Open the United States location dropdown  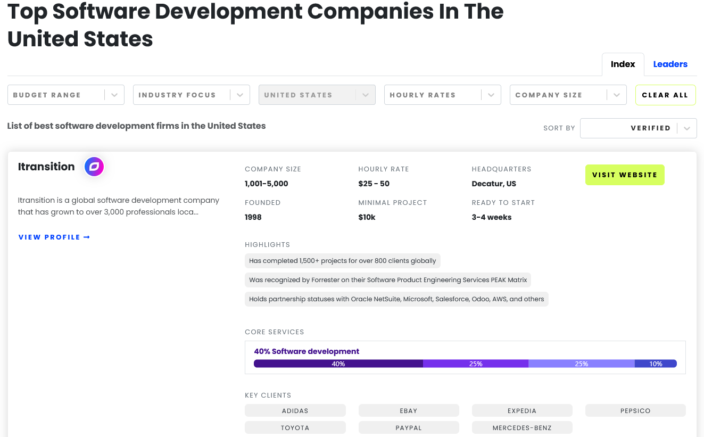[317, 95]
